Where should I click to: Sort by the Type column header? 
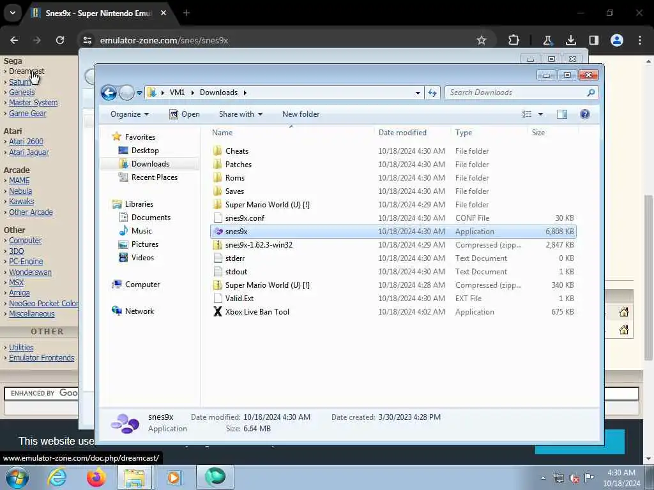point(464,133)
